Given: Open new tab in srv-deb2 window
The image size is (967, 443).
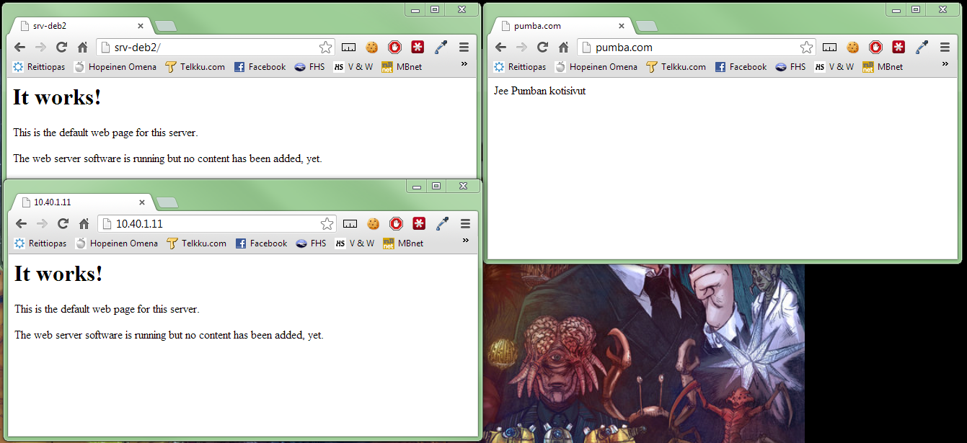Looking at the screenshot, I should [x=166, y=26].
